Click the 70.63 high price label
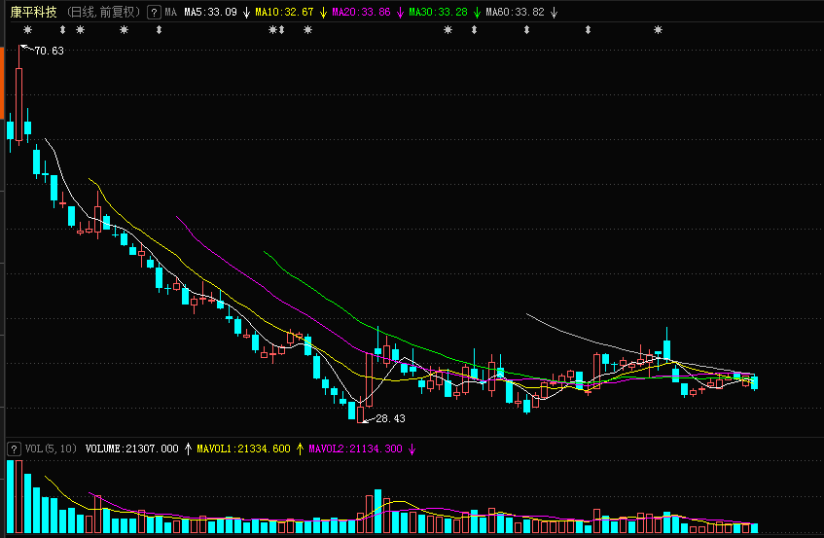The height and width of the screenshot is (538, 824). (49, 51)
